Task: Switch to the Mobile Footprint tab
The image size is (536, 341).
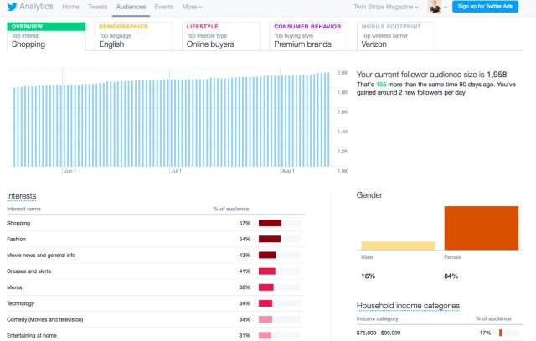Action: [x=396, y=36]
